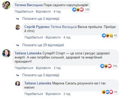Expand 'Показати ще 29 відповідей' replies
127x98 pixels.
(x=43, y=45)
